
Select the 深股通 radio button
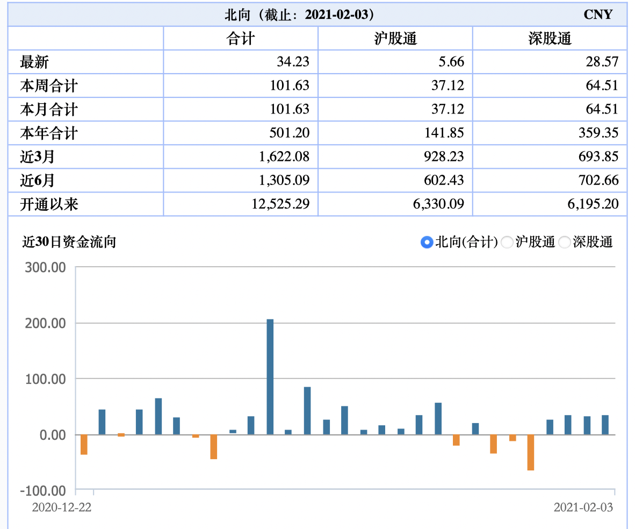[x=565, y=242]
